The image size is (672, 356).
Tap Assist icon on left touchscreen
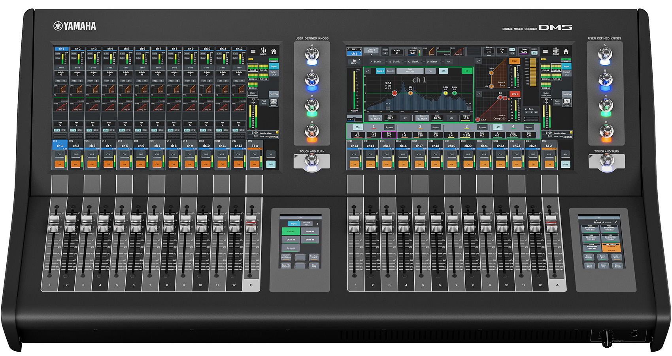coord(263,51)
